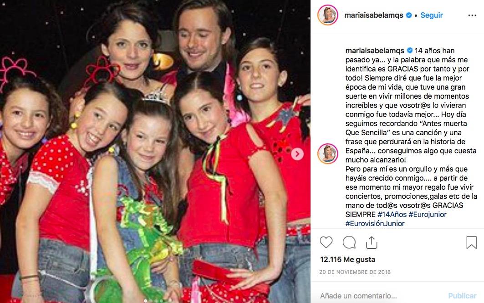Open the 20 de noviembre de 2018 timestamp

point(355,272)
